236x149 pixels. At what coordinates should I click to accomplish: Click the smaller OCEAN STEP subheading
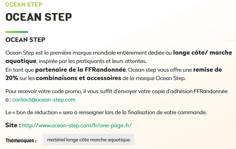[25, 40]
